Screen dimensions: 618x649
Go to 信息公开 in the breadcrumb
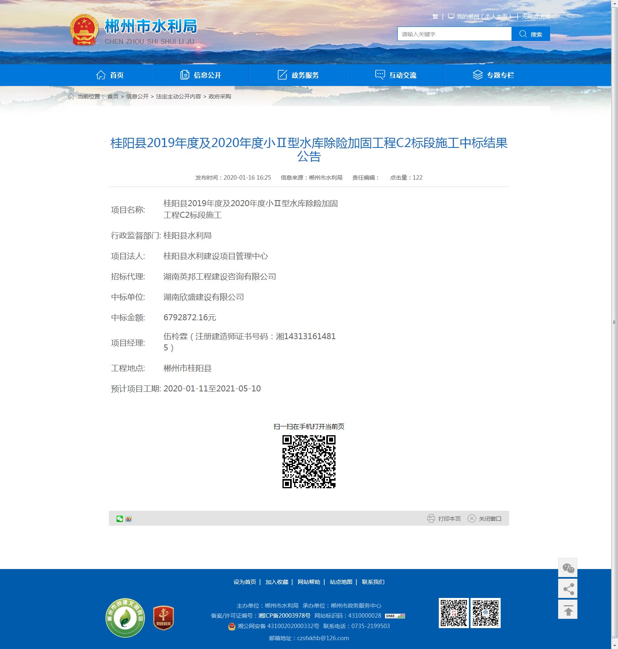[137, 96]
